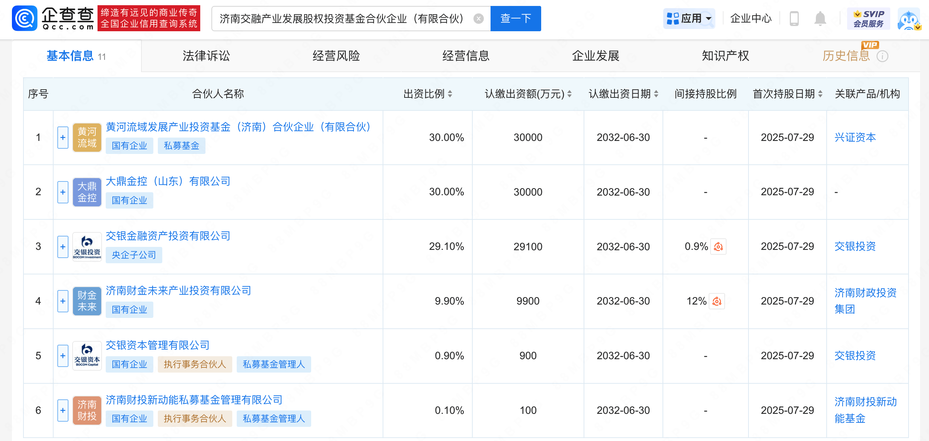Expand row 5 交银资本管理 details
Viewport: 929px width, 441px height.
(x=63, y=356)
